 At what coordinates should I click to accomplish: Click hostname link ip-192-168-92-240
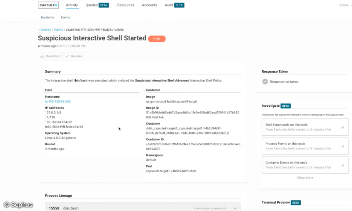coord(58,101)
